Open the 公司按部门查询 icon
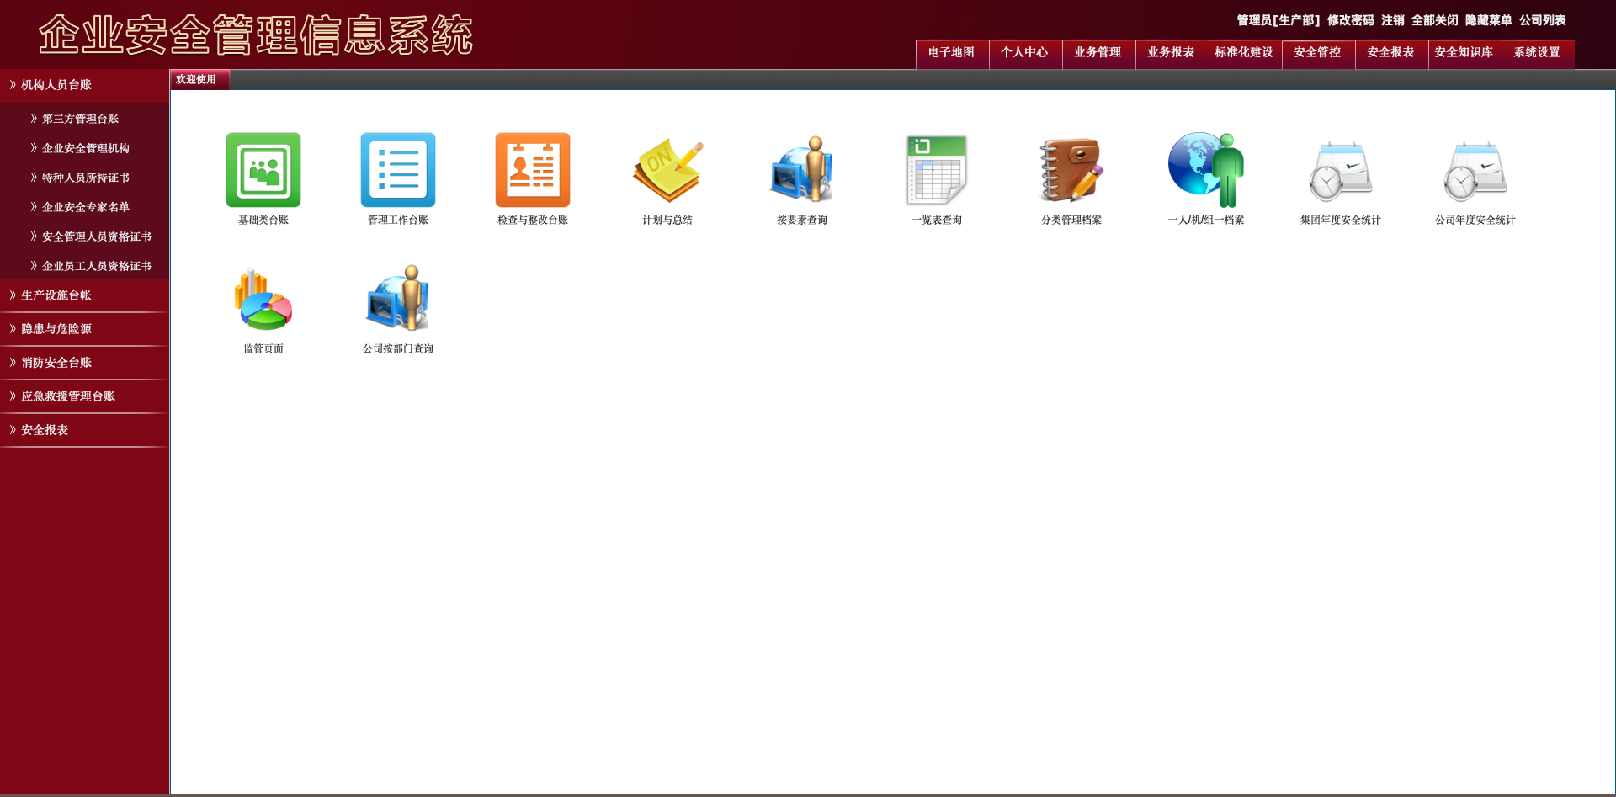Screen dimensions: 1616x797 pyautogui.click(x=397, y=300)
